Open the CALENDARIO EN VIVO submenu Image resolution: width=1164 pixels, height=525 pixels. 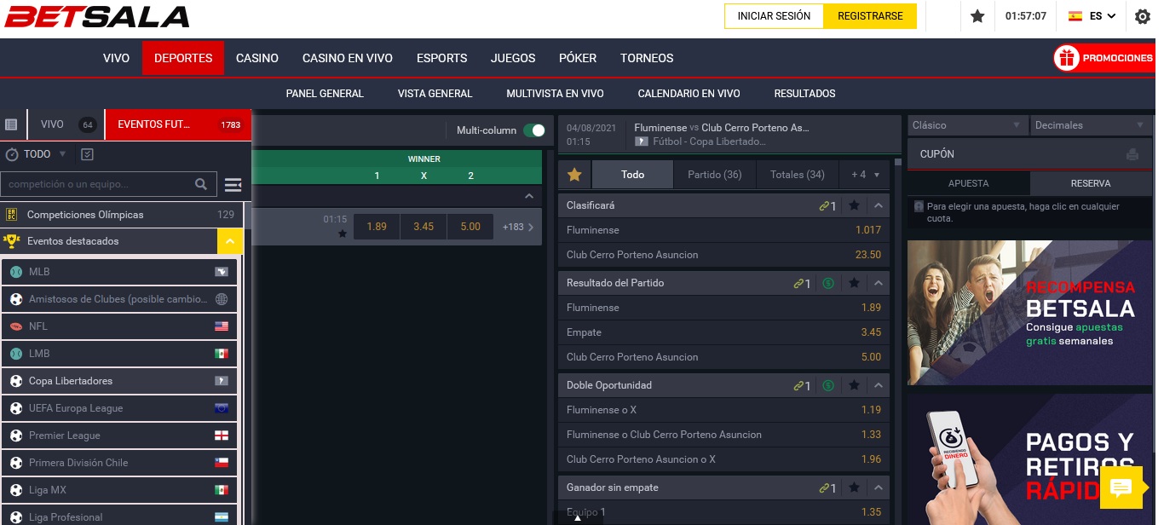[689, 94]
